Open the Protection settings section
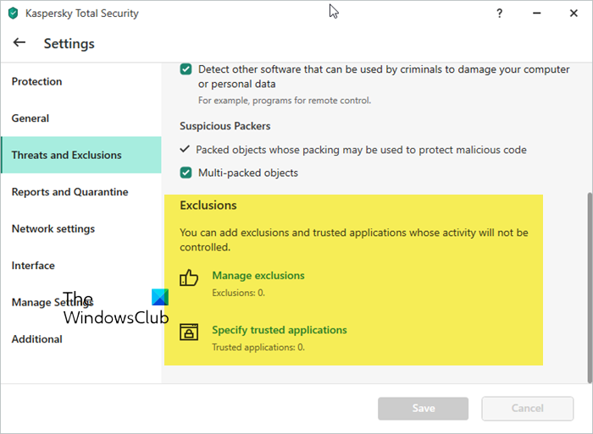The image size is (593, 434). click(x=37, y=82)
